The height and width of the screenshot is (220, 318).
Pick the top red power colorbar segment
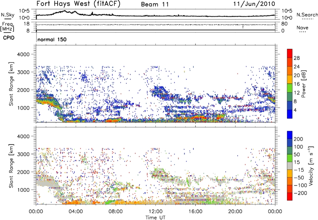tap(290, 54)
